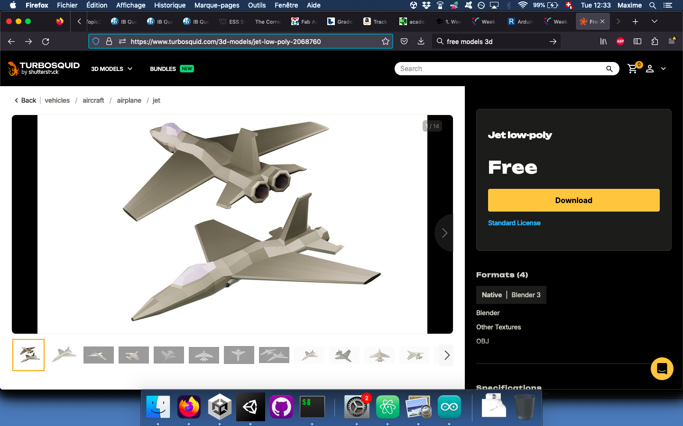Switch to the Track Amazon tab
The width and height of the screenshot is (683, 426).
click(375, 21)
